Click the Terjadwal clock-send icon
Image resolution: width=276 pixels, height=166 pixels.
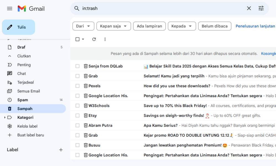[x=10, y=82]
